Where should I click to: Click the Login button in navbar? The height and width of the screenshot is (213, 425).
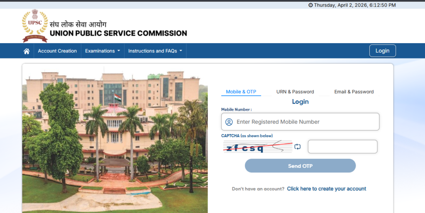[382, 51]
